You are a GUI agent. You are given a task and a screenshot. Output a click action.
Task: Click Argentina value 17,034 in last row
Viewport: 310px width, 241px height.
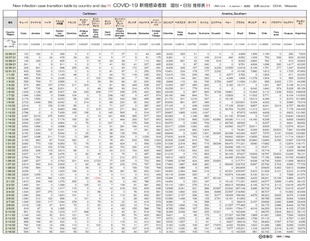[301, 232]
